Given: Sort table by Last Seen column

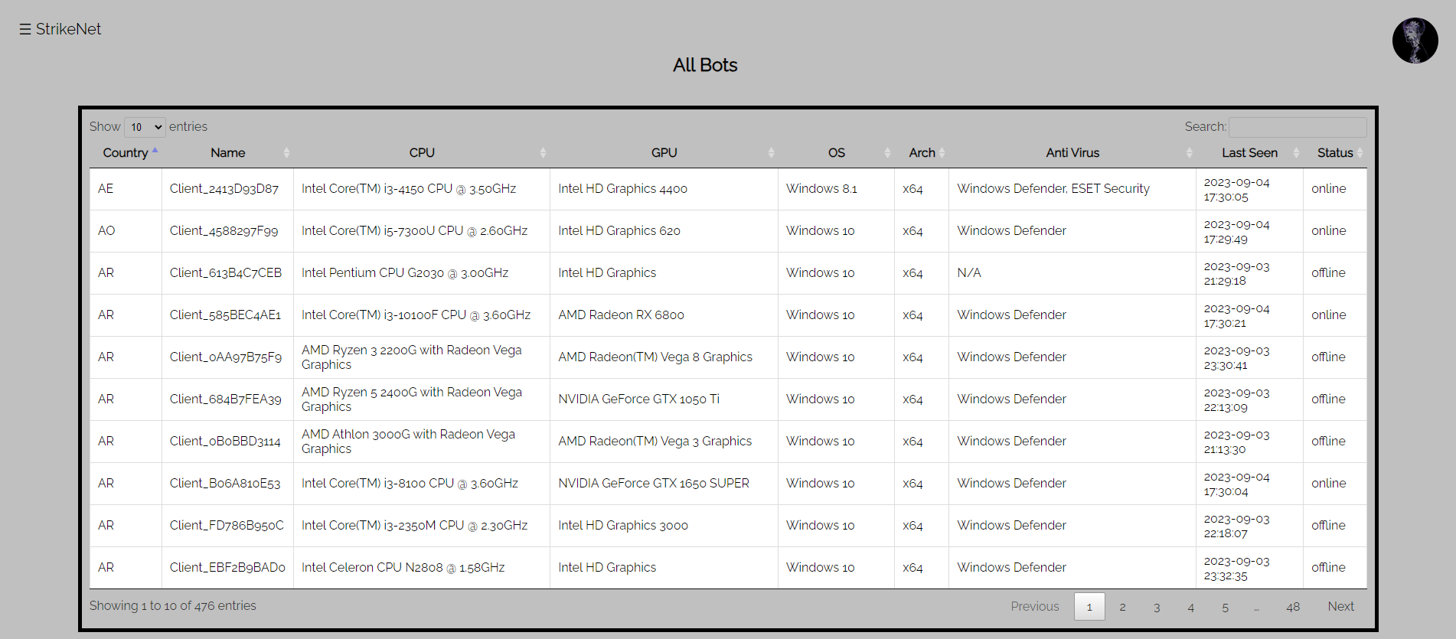Looking at the screenshot, I should point(1249,153).
